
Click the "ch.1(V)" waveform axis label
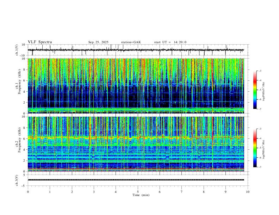tap(17, 50)
